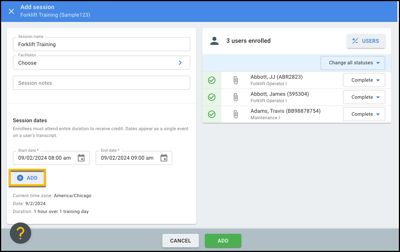400x252 pixels.
Task: Click the attachment paperclip for Adams, Travis
Action: (235, 114)
